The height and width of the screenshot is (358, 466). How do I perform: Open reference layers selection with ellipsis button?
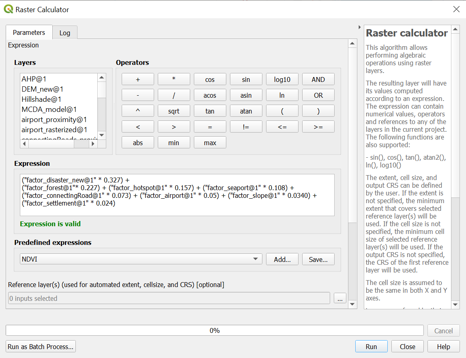tap(340, 298)
